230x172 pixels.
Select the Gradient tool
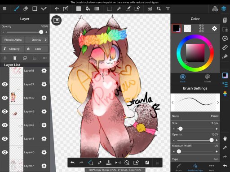click(x=97, y=9)
